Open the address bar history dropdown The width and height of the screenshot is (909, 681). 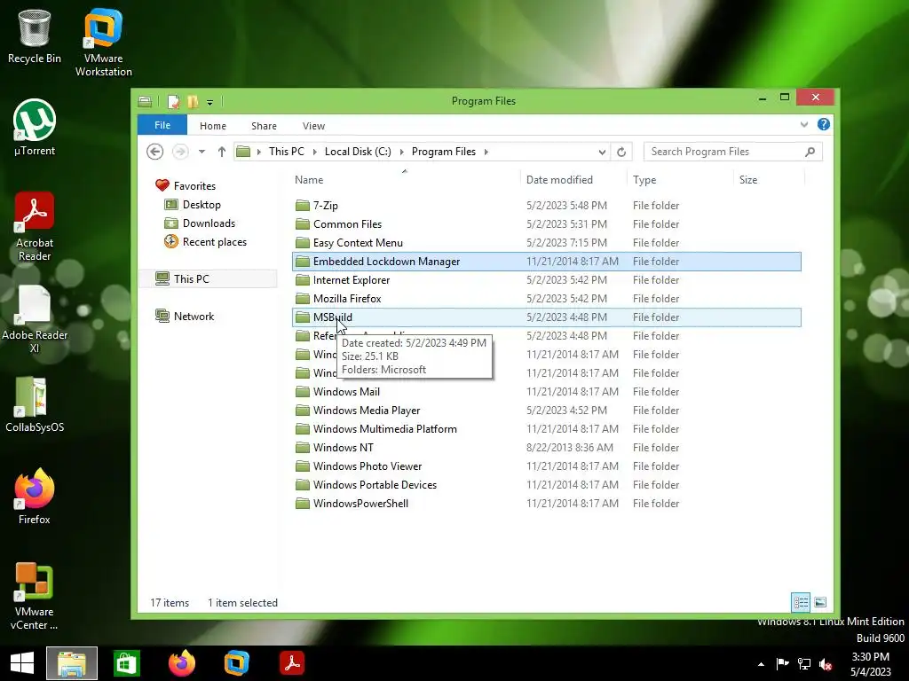click(x=602, y=152)
